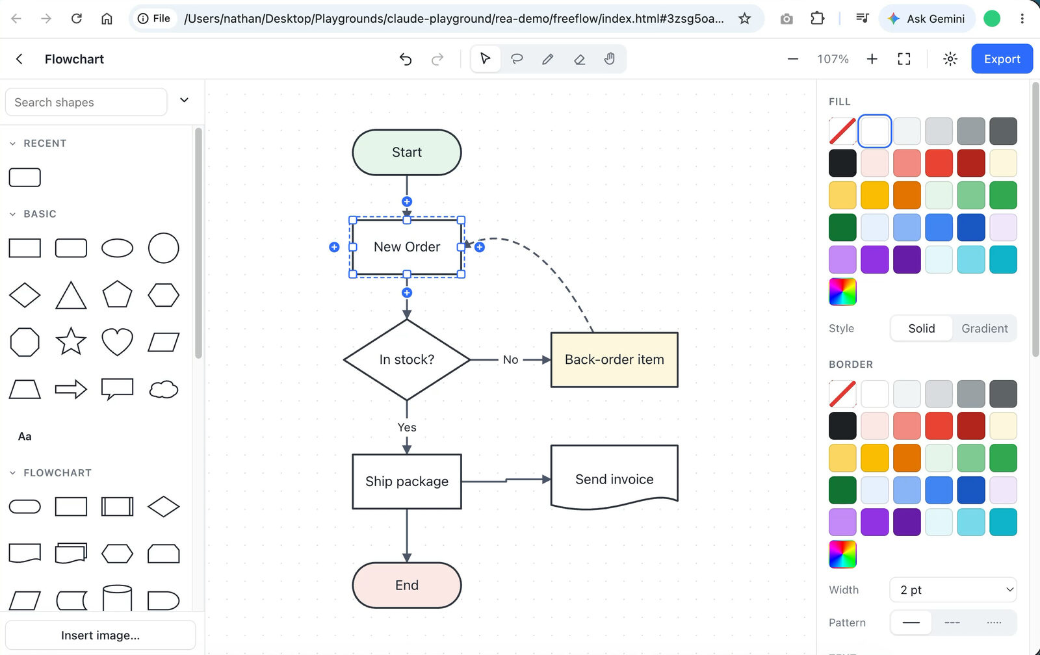Pick the eraser tool
The image size is (1040, 655).
coord(579,59)
